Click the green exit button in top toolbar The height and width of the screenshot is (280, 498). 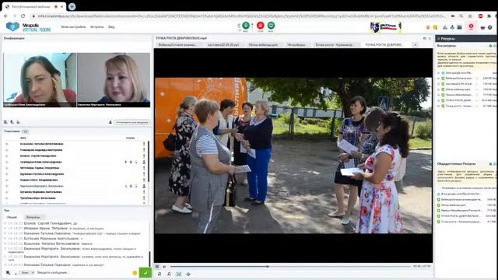click(x=271, y=26)
